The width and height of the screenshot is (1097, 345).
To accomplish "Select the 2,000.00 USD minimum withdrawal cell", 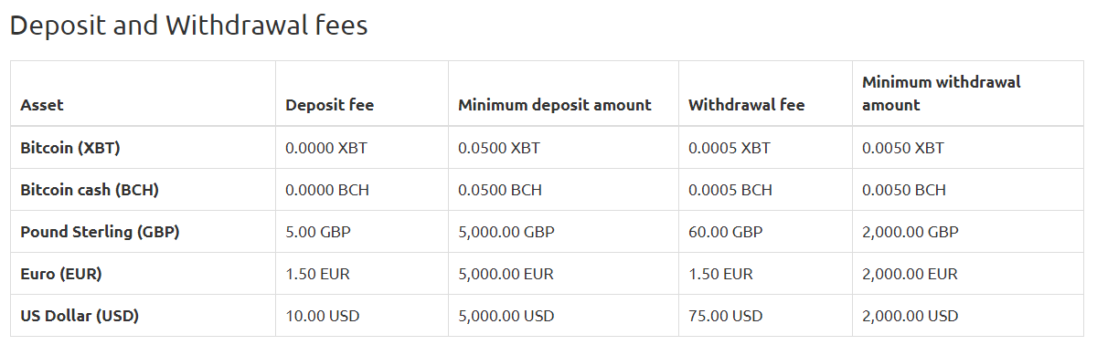I will tap(910, 316).
